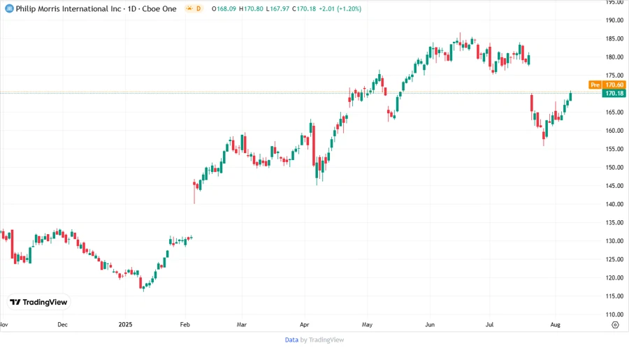Click the open value O168.09
The image size is (629, 348).
[x=224, y=8]
